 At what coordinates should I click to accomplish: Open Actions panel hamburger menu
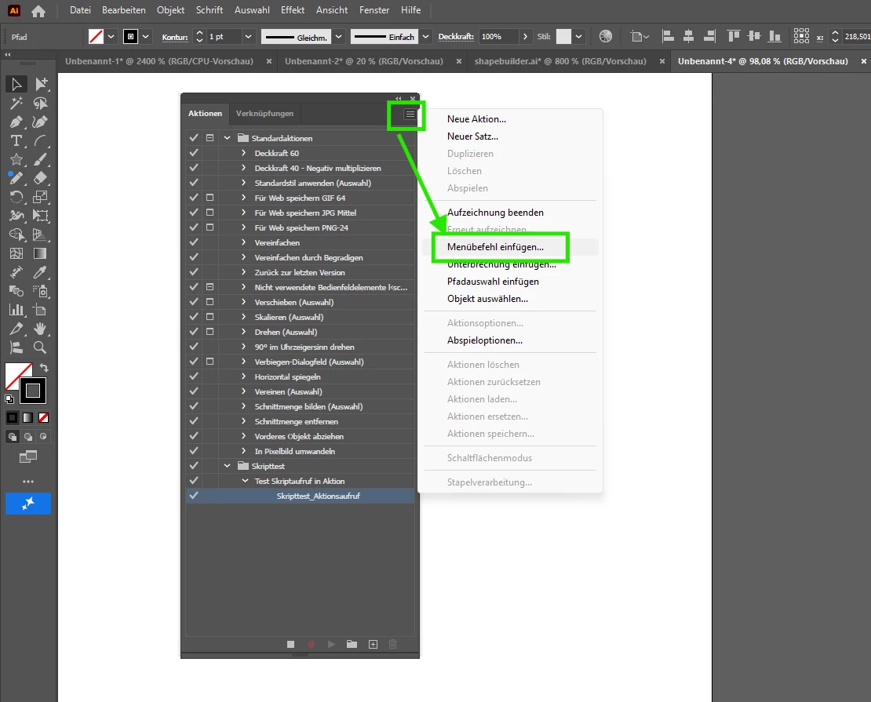pyautogui.click(x=410, y=115)
